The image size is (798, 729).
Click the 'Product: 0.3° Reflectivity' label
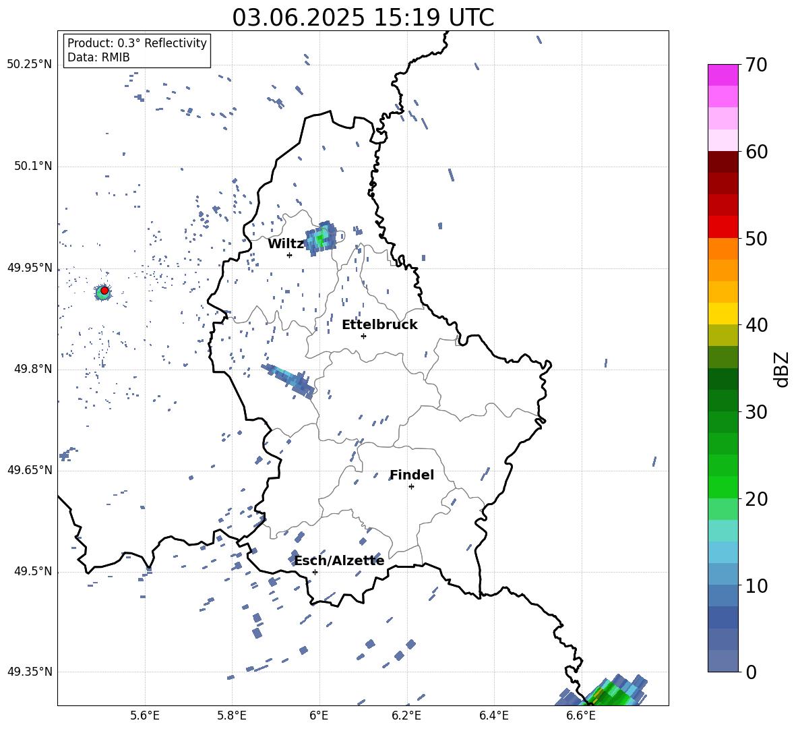coord(137,42)
